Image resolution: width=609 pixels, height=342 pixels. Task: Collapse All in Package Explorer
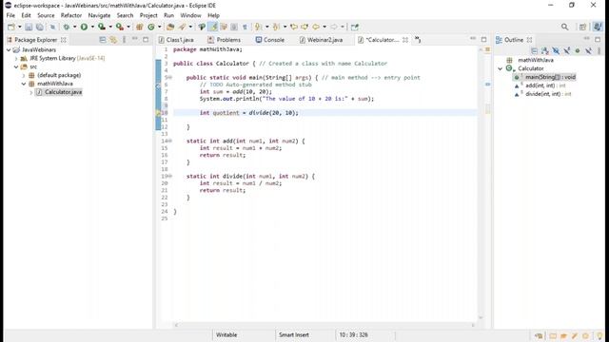(103, 40)
